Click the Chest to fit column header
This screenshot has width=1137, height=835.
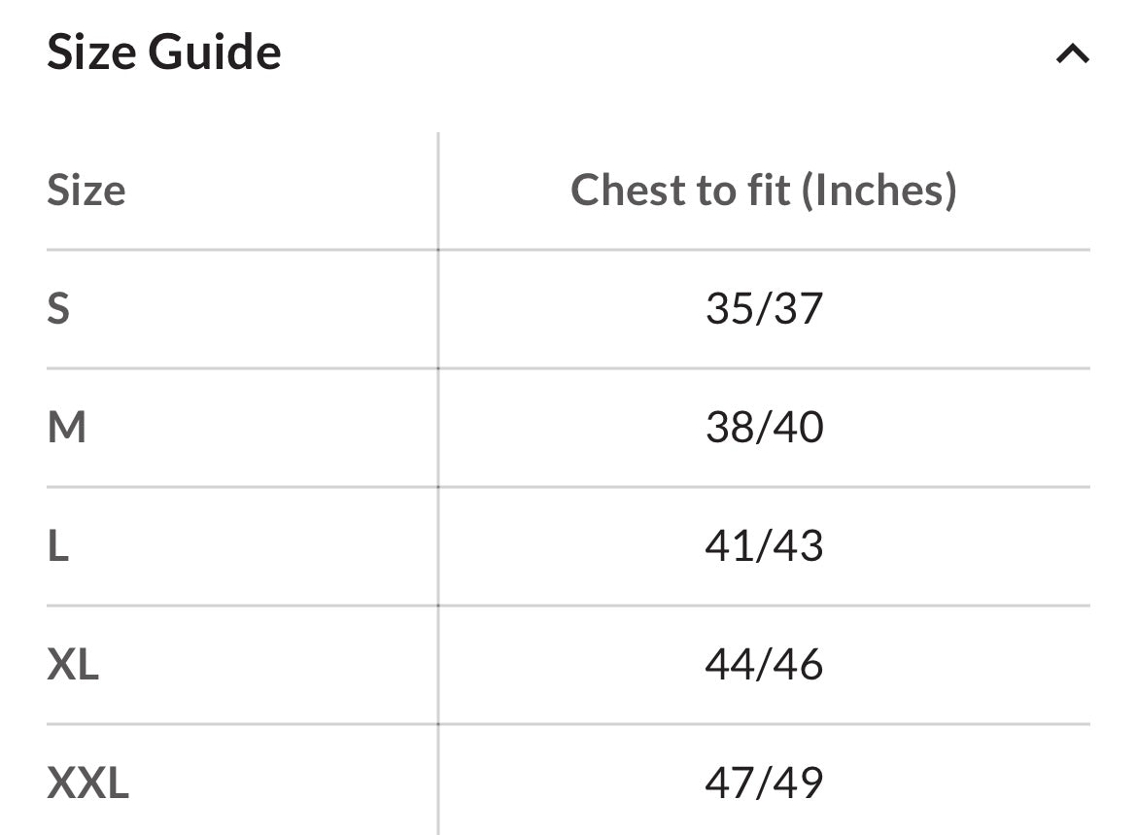[x=763, y=190]
